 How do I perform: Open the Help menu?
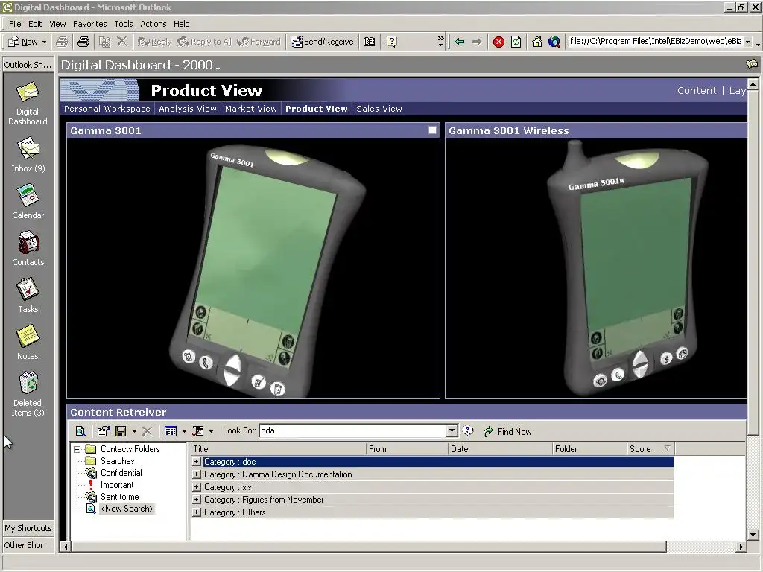tap(182, 24)
